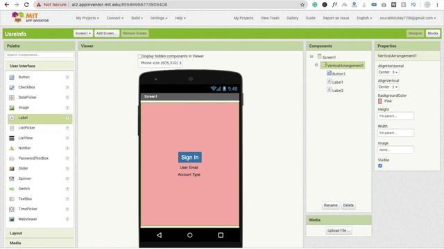Viewport: 444px width, 249px height.
Task: Tap the phone Recents square icon
Action: tap(221, 235)
